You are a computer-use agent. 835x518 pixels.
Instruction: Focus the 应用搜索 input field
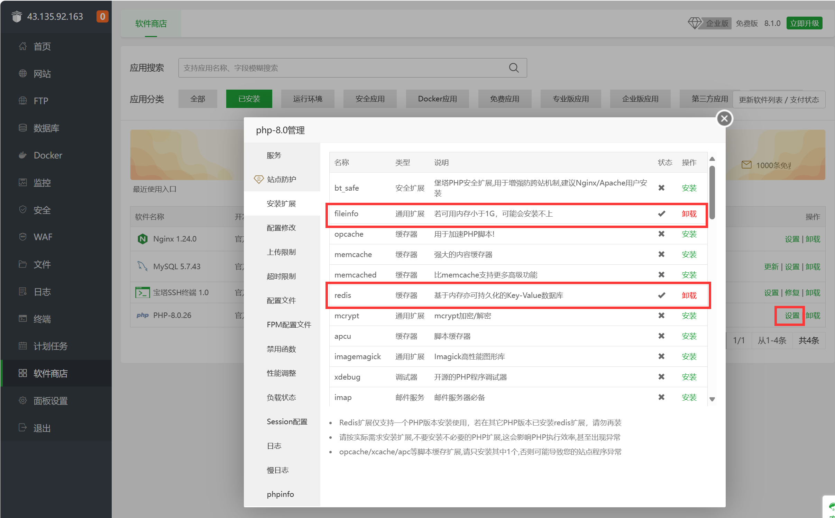tap(352, 68)
